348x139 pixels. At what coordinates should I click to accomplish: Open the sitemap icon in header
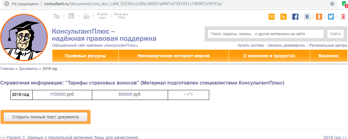[57, 16]
